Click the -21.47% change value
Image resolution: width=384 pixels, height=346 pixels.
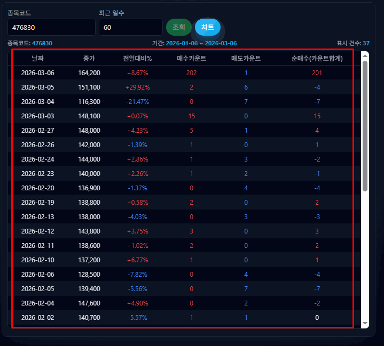point(137,101)
